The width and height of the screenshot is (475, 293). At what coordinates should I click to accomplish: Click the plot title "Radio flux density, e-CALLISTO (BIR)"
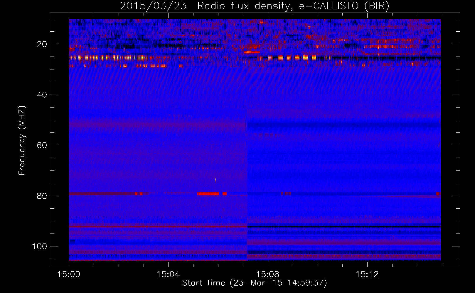point(293,6)
